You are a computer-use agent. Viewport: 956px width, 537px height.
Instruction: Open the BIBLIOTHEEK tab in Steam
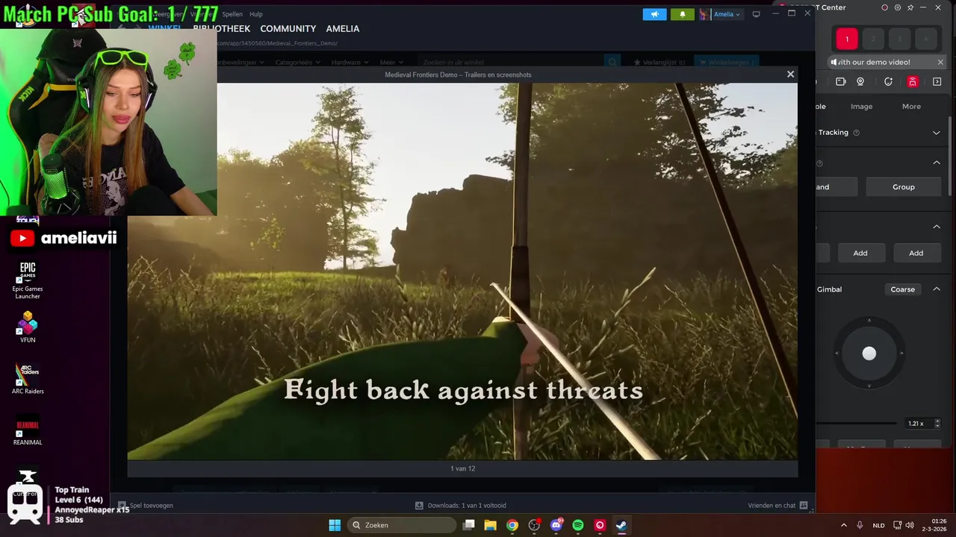click(222, 28)
